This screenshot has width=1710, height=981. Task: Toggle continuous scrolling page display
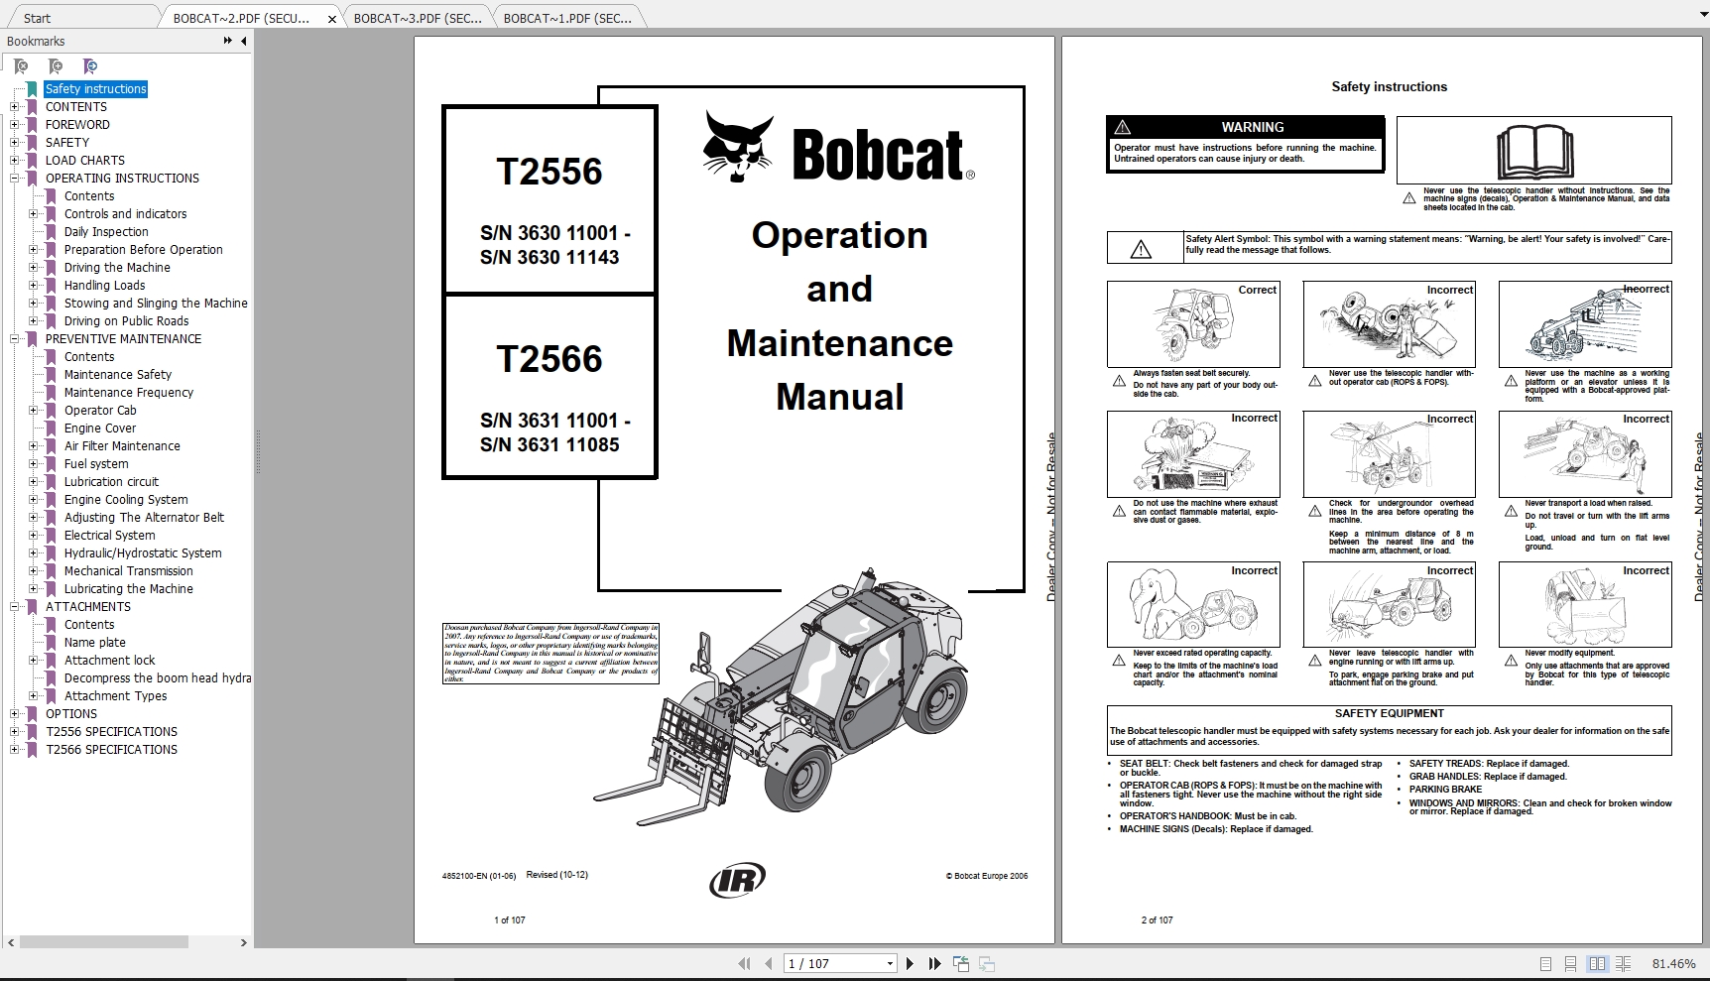[x=1570, y=963]
